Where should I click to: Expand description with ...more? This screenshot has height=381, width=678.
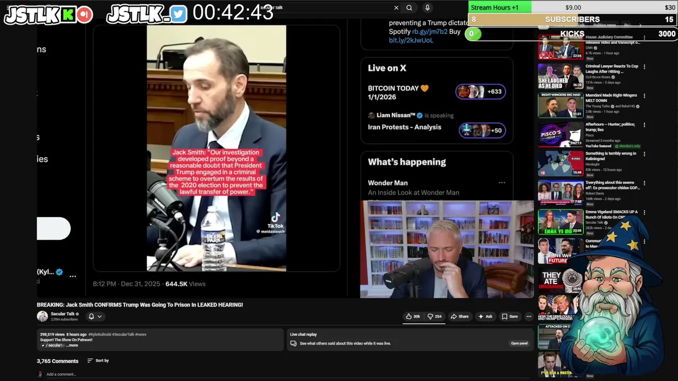click(x=73, y=346)
